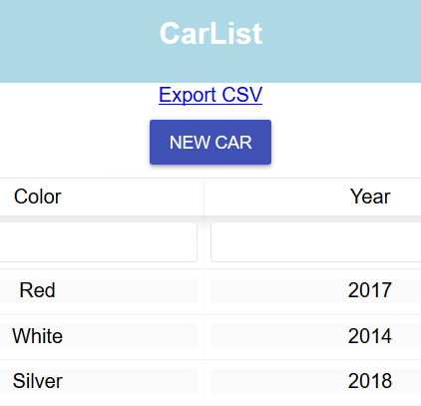Select the row containing White and 2014

(210, 337)
